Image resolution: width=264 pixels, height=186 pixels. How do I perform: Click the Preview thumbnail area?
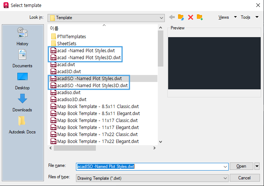[x=214, y=63]
